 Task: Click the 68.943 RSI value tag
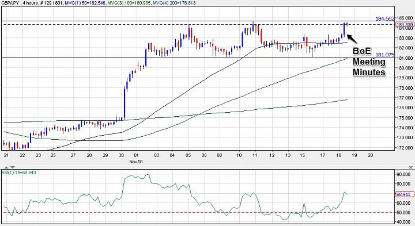[x=405, y=194]
